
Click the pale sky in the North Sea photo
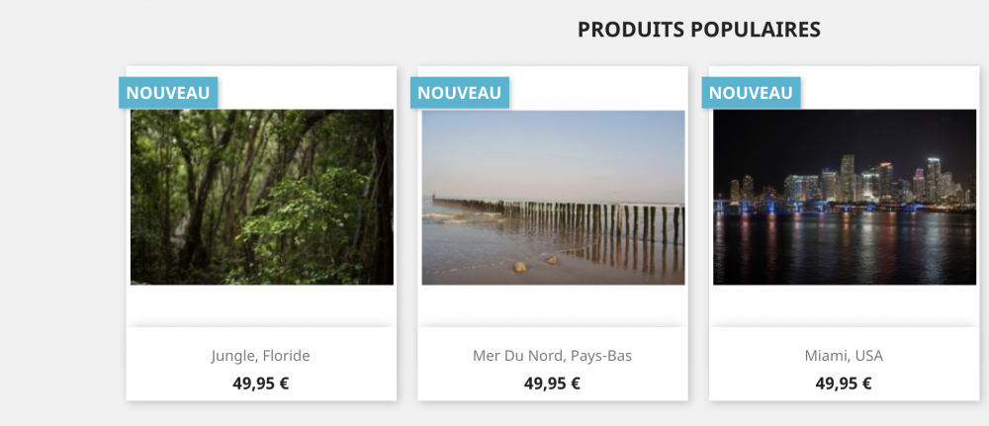pyautogui.click(x=554, y=143)
